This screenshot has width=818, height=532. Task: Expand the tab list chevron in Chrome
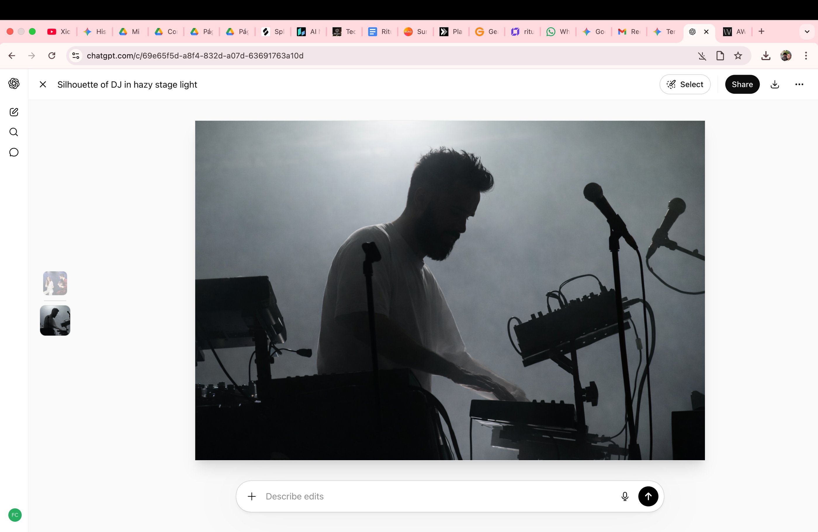click(x=807, y=32)
